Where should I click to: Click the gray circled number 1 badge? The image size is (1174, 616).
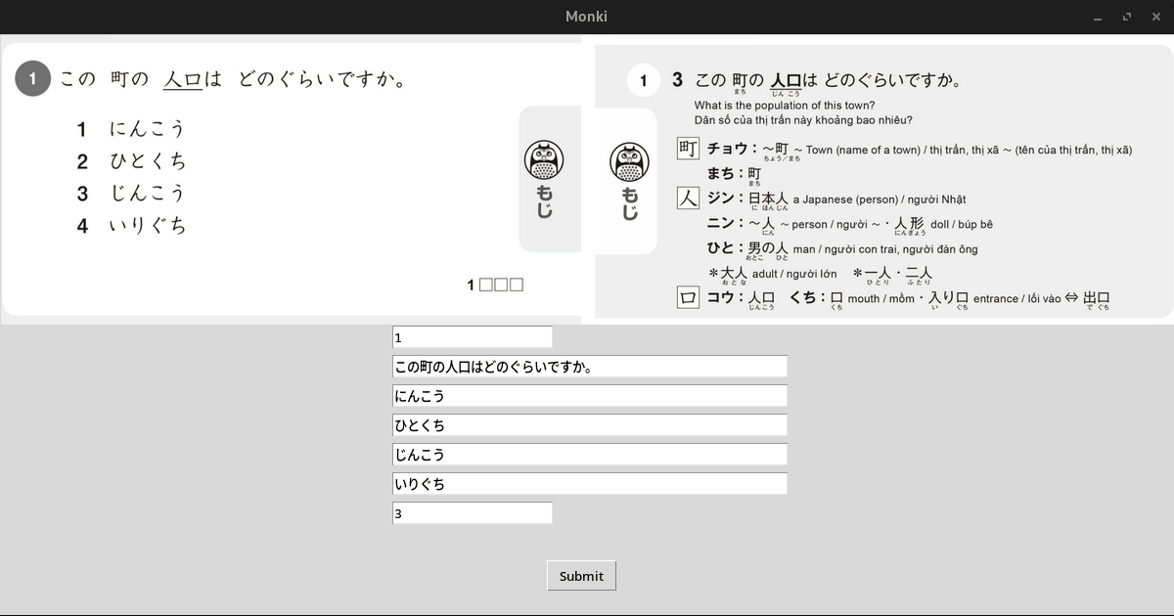(32, 79)
